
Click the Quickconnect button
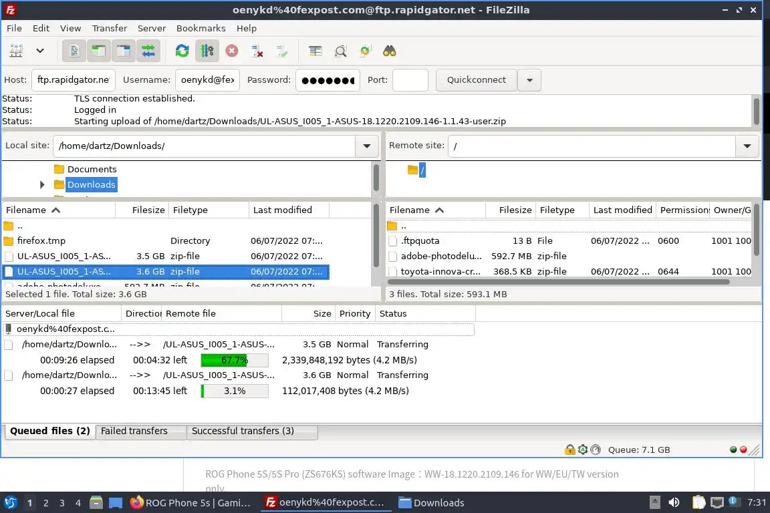476,80
